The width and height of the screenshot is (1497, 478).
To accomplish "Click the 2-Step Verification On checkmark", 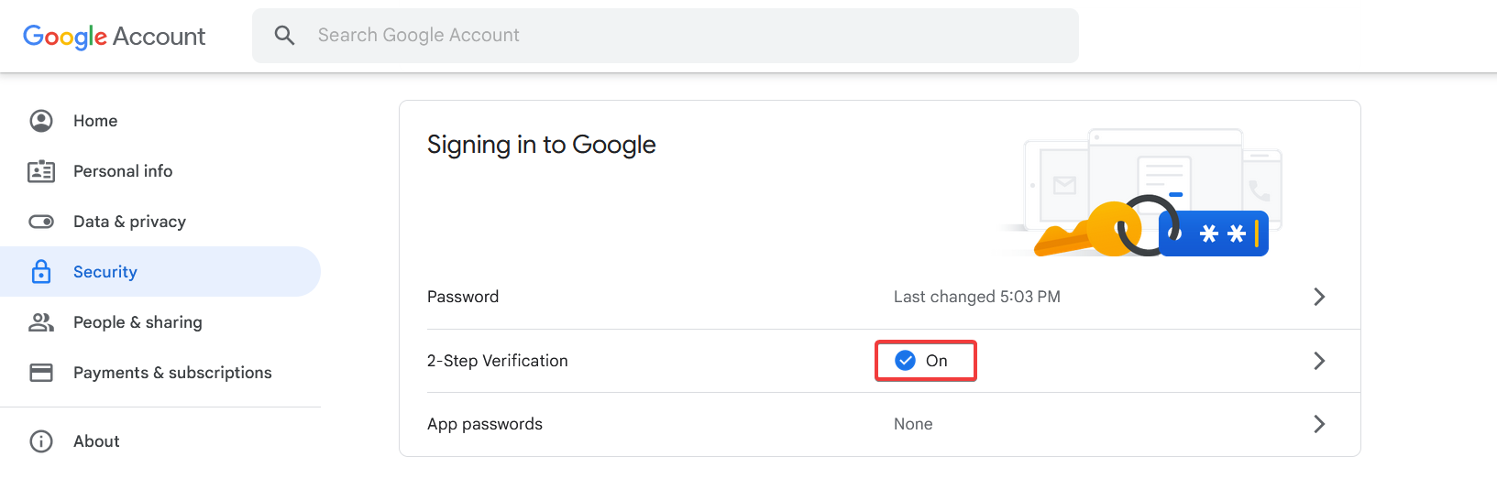I will [x=905, y=361].
